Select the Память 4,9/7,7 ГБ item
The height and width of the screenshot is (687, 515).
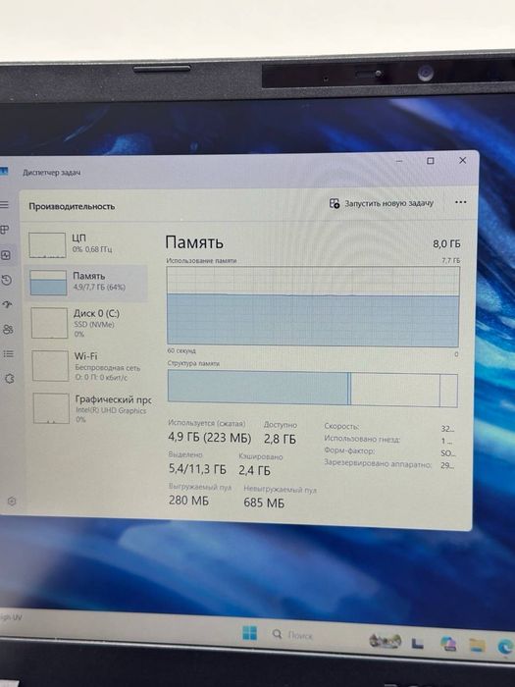click(x=87, y=283)
